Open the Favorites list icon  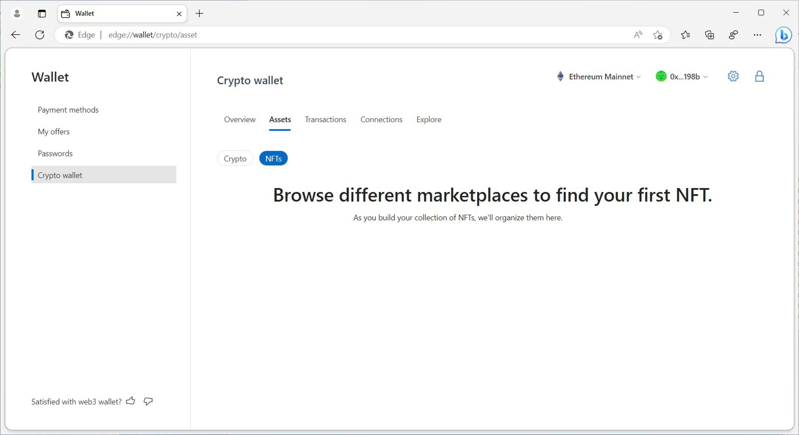tap(685, 35)
